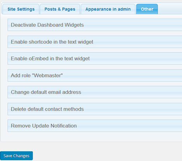Viewport: 182px width, 161px height.
Task: Open the Change default email address panel
Action: coord(95,92)
